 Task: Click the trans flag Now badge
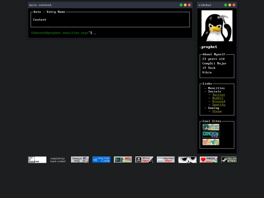(x=166, y=159)
